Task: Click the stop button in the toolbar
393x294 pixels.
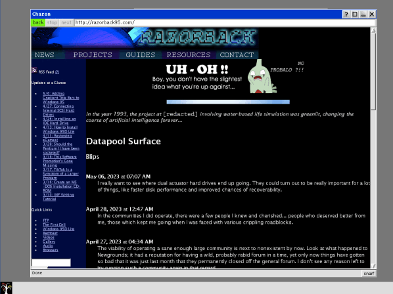Action: pyautogui.click(x=52, y=22)
